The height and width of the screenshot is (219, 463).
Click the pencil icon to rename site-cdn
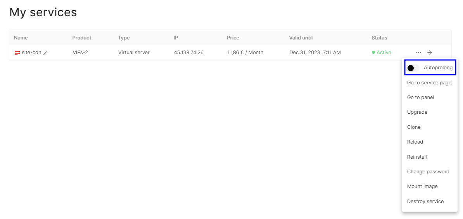[x=45, y=53]
